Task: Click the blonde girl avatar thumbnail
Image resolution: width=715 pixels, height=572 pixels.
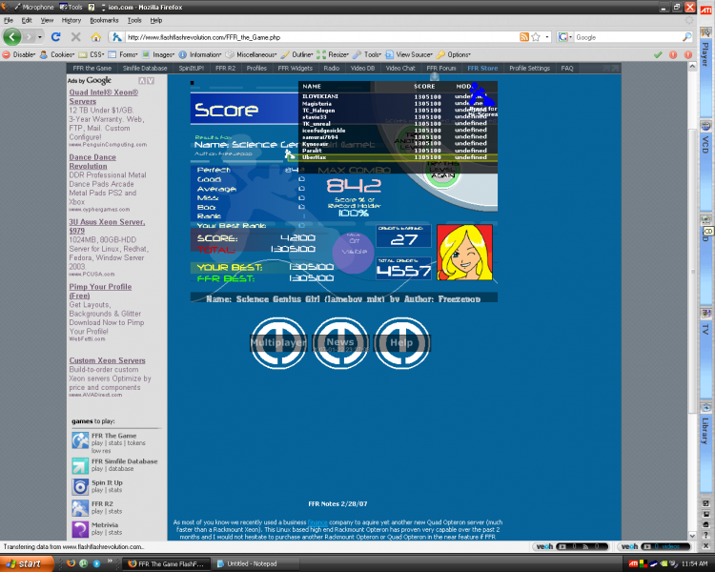Action: (x=464, y=253)
